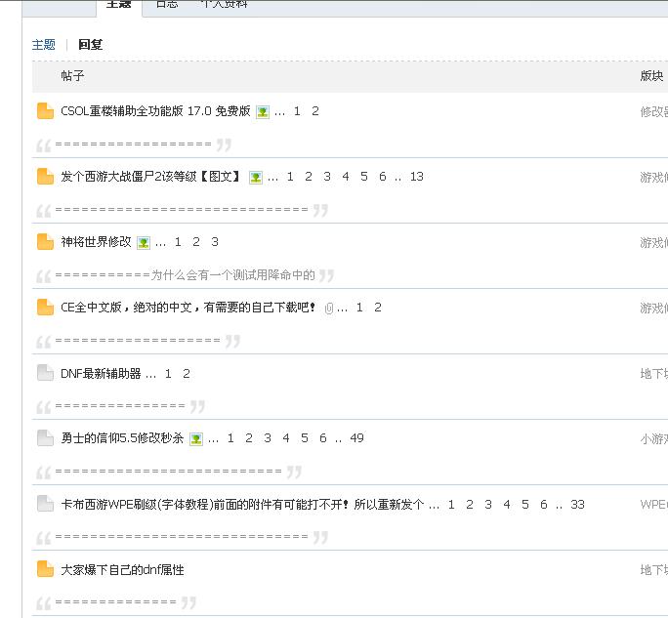Screen dimensions: 668x618
Task: Go to page 4 of 西游大战僵尸2 thread
Action: pos(346,177)
